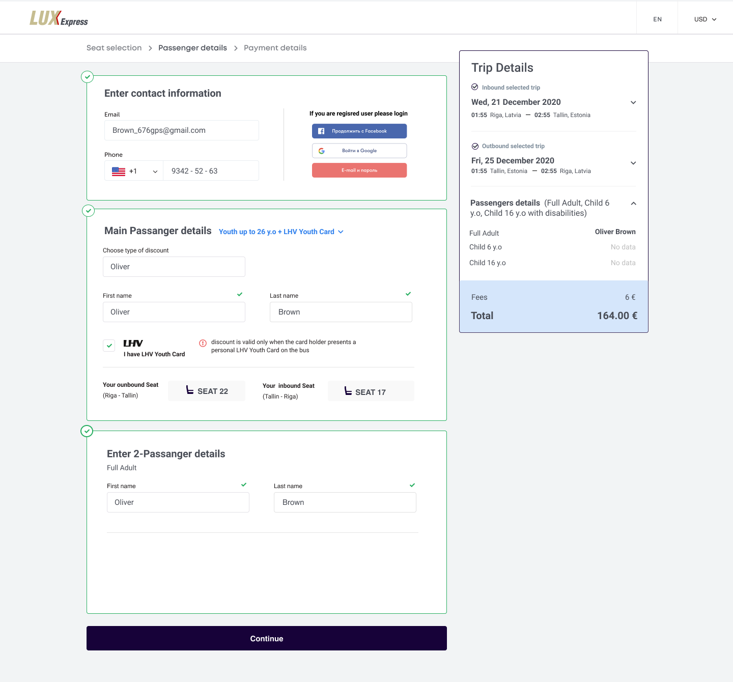Screen dimensions: 733x682
Task: Select Passenger details breadcrumb step
Action: [192, 48]
